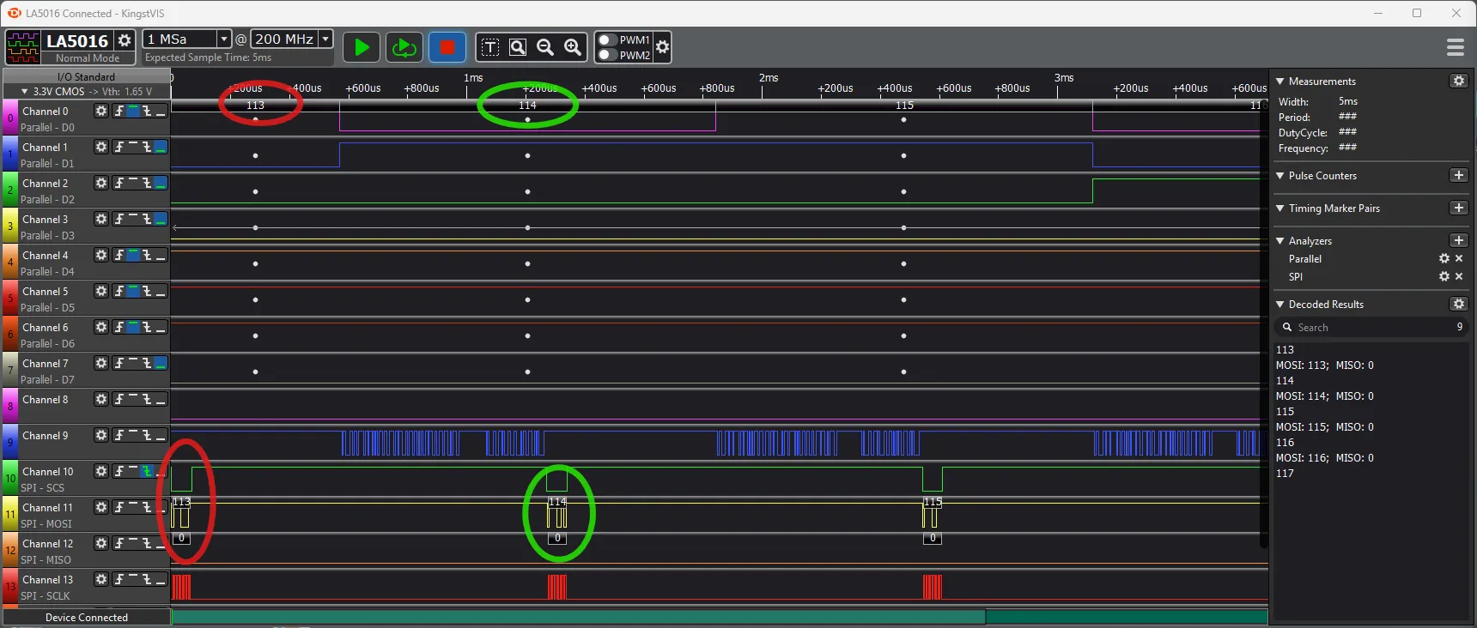Add a new pulse counter
Image resolution: width=1477 pixels, height=628 pixels.
[1459, 175]
